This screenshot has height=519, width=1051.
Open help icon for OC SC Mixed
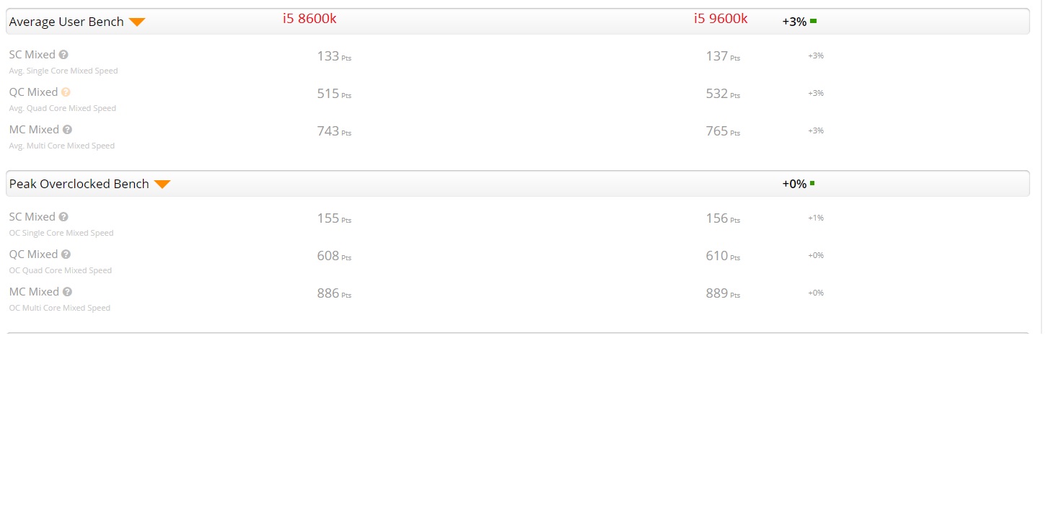point(63,217)
